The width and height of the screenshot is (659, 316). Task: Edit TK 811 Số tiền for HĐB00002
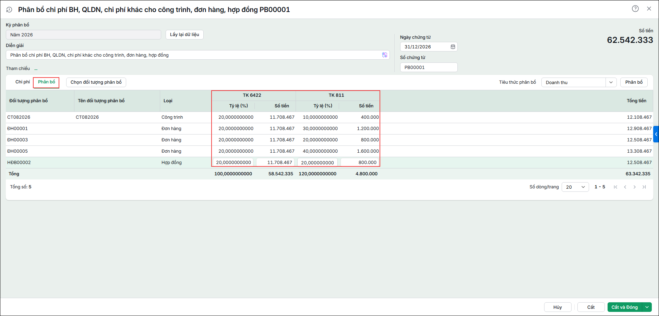[x=360, y=163]
